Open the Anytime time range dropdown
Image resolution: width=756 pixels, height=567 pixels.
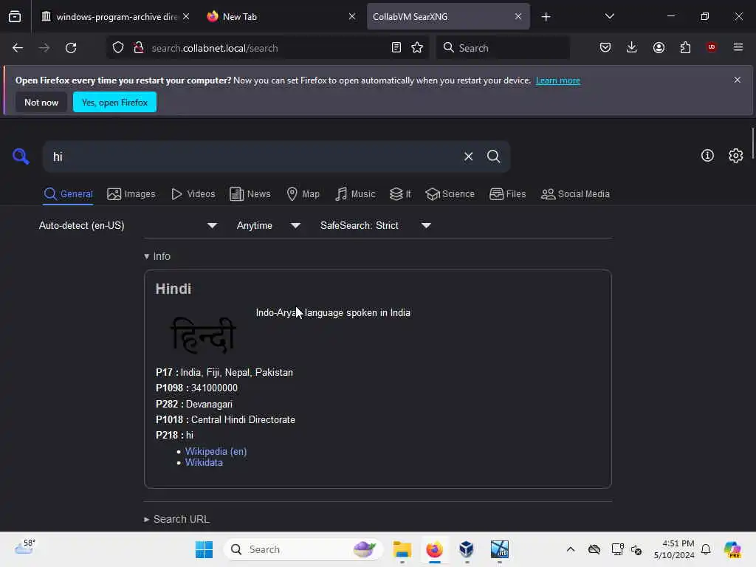pyautogui.click(x=269, y=225)
